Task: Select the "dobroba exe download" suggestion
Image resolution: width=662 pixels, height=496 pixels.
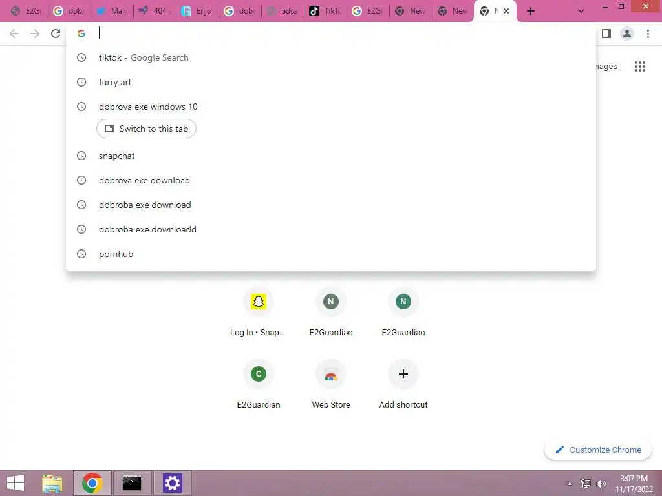Action: click(331, 205)
